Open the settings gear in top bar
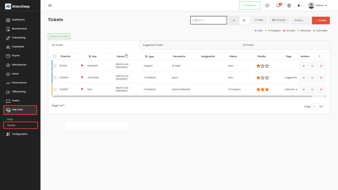This screenshot has height=190, width=338. tap(267, 5)
